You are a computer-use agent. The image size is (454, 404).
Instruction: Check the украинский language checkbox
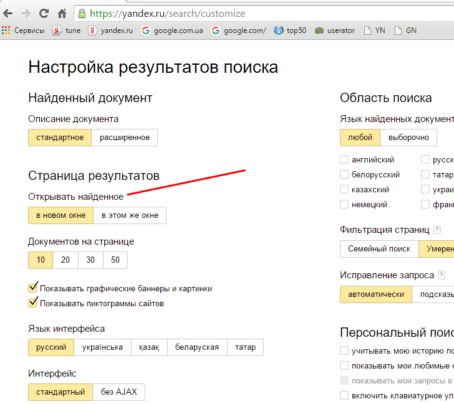[425, 190]
